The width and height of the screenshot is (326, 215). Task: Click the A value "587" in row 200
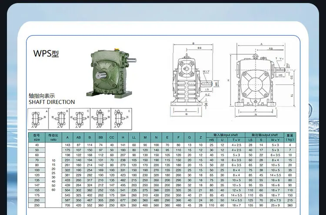[x=67, y=200]
